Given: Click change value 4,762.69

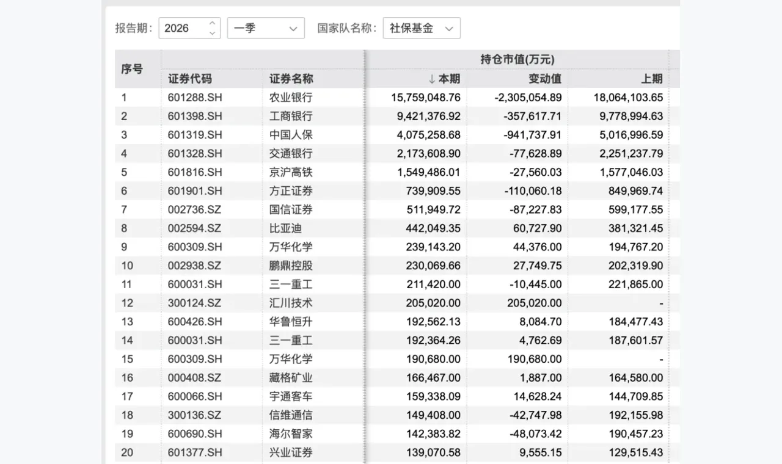Looking at the screenshot, I should 539,340.
